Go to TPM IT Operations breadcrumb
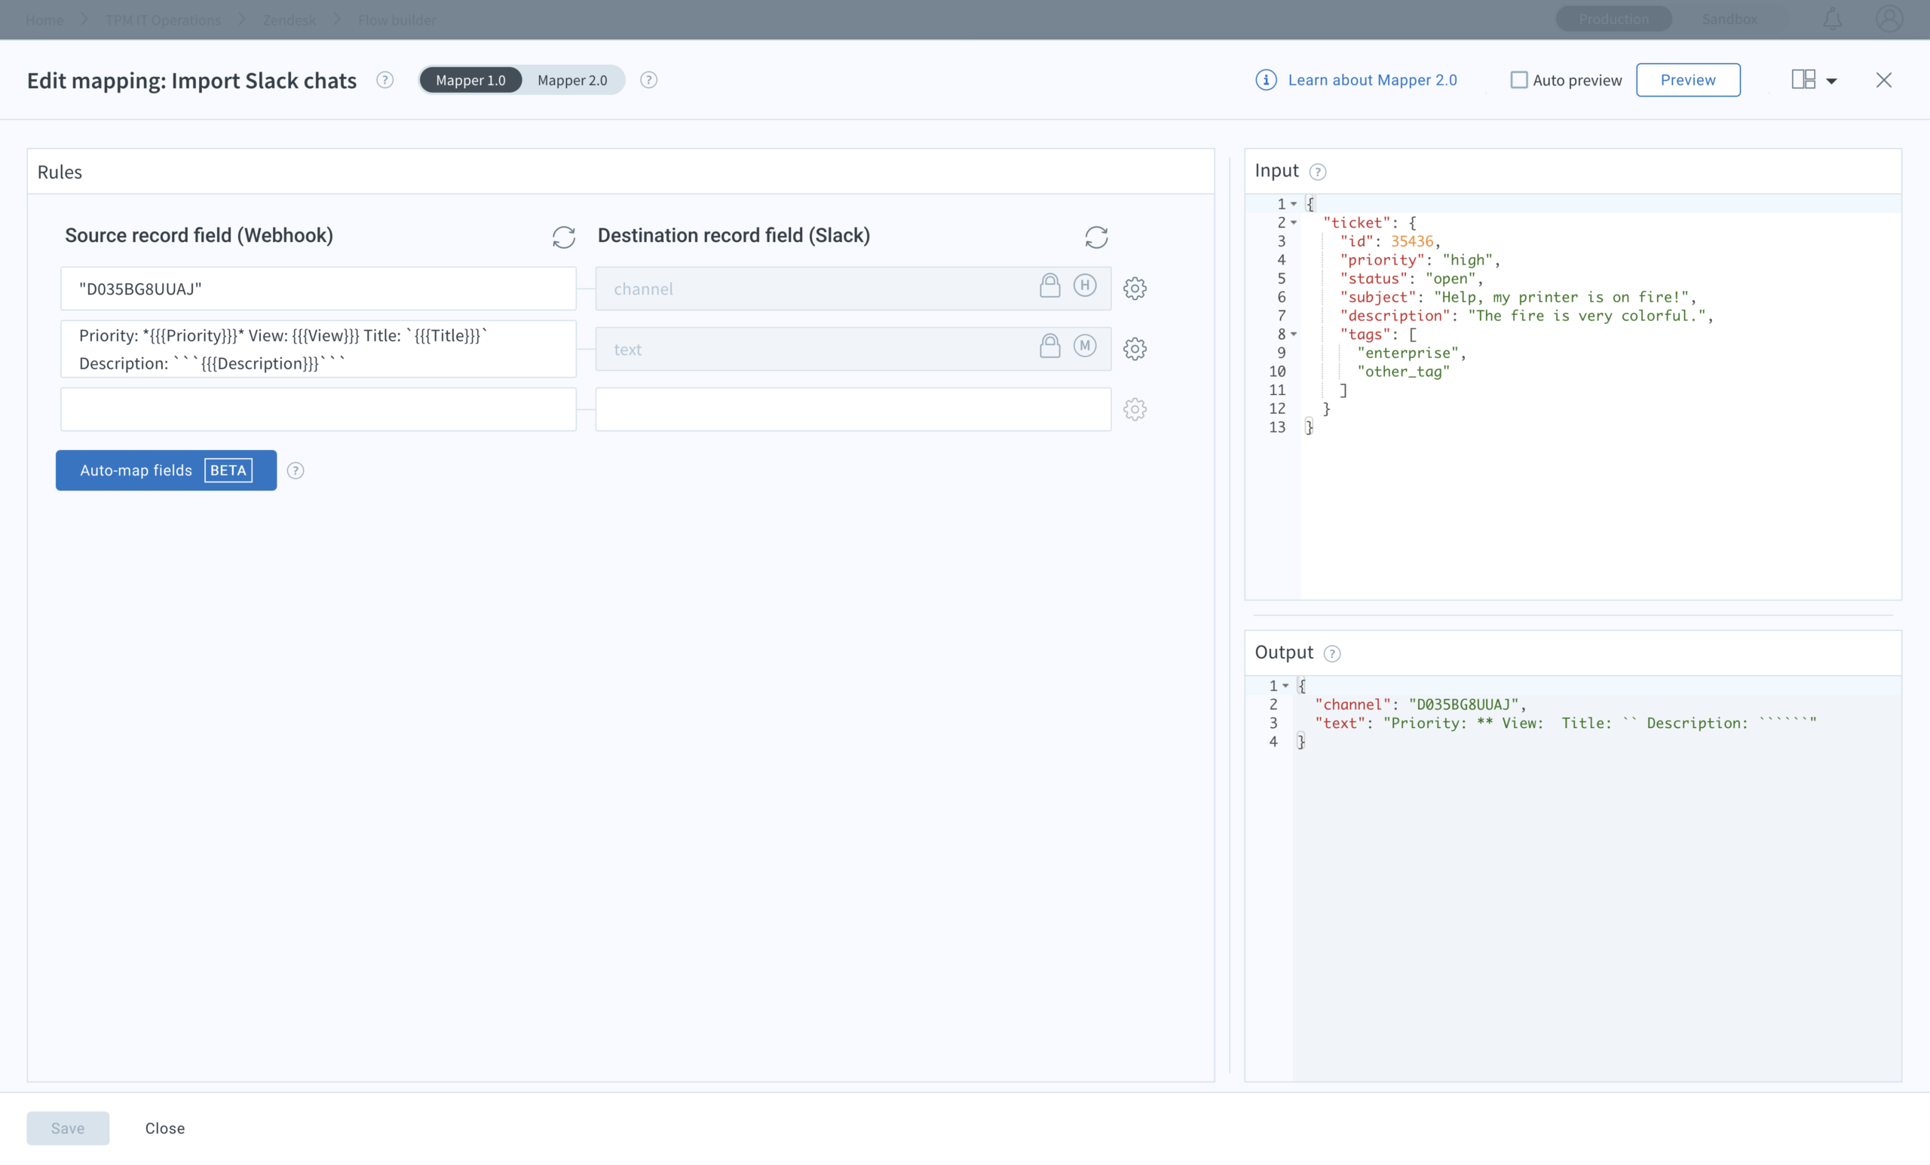1930x1165 pixels. pyautogui.click(x=163, y=20)
